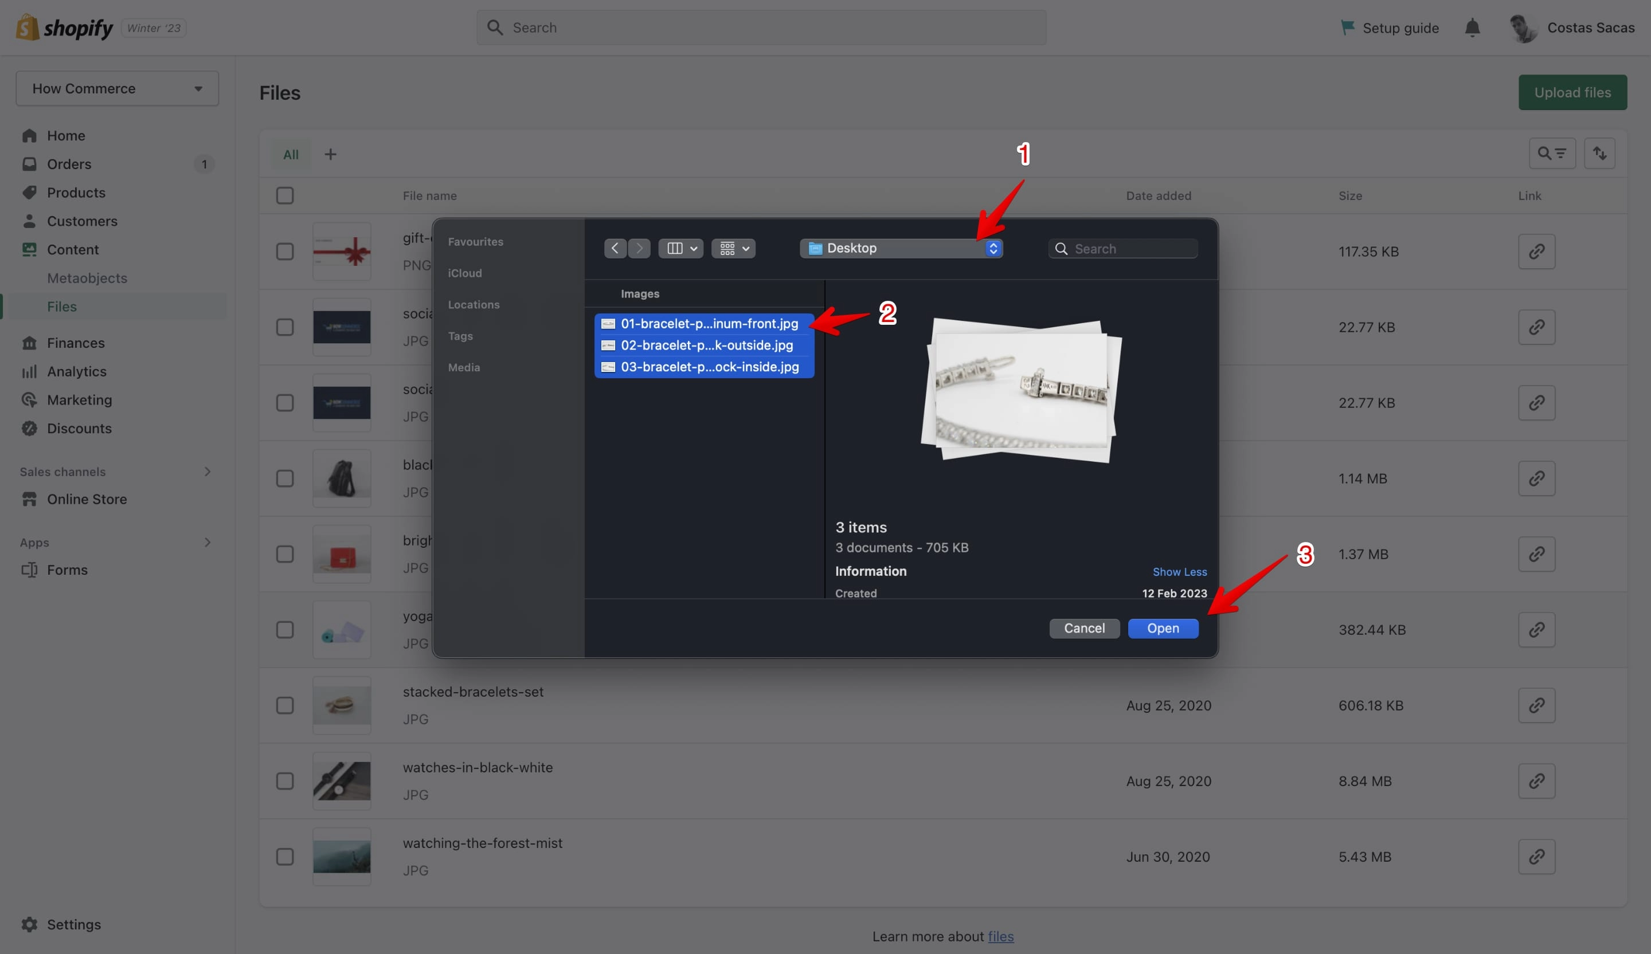This screenshot has width=1651, height=954.
Task: Open Setup guide flag link
Action: (1389, 28)
